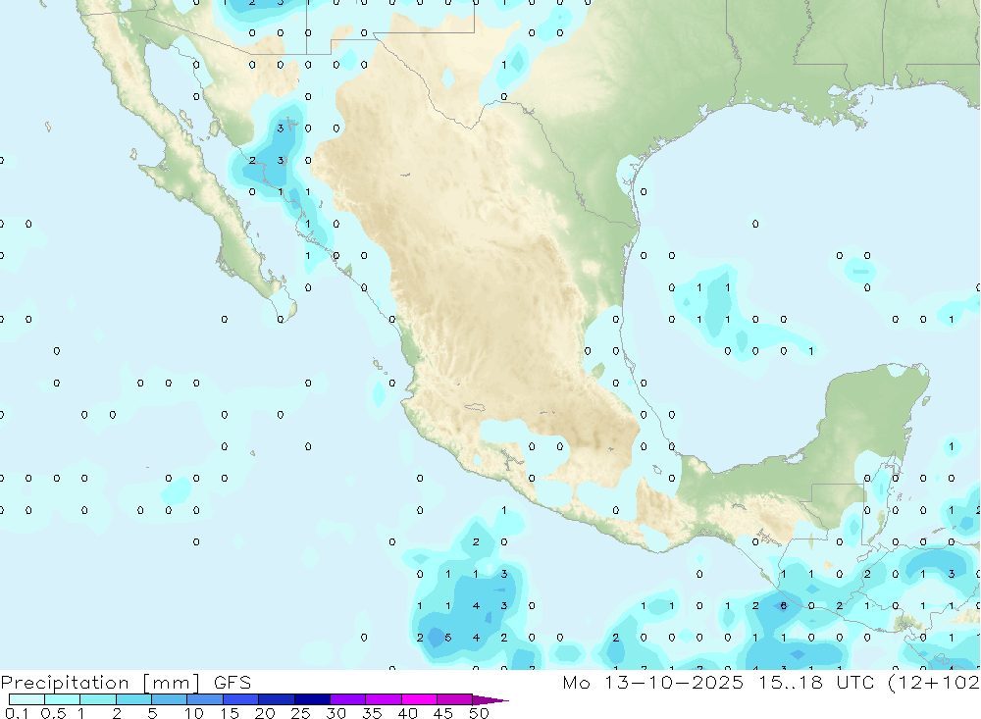The image size is (981, 719).
Task: Choose the 25–30 mm dark navy swatch
Action: click(312, 699)
